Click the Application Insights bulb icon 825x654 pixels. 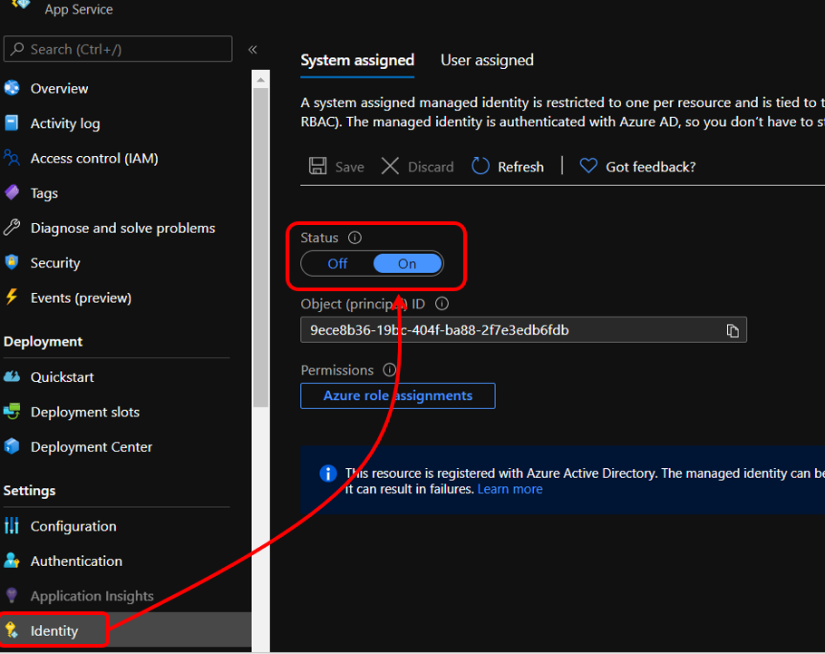[12, 596]
